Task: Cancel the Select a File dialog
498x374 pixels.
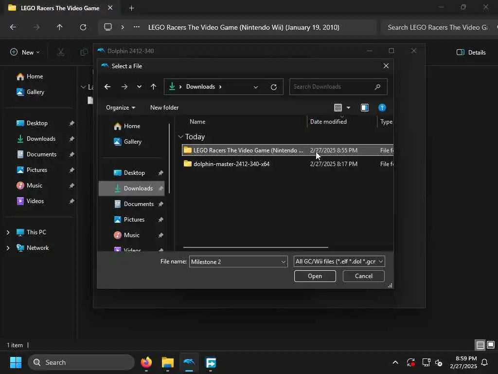Action: [x=364, y=276]
